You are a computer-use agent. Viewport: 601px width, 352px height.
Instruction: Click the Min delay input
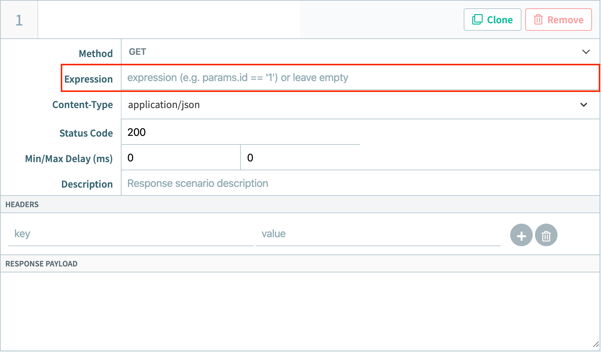(180, 158)
